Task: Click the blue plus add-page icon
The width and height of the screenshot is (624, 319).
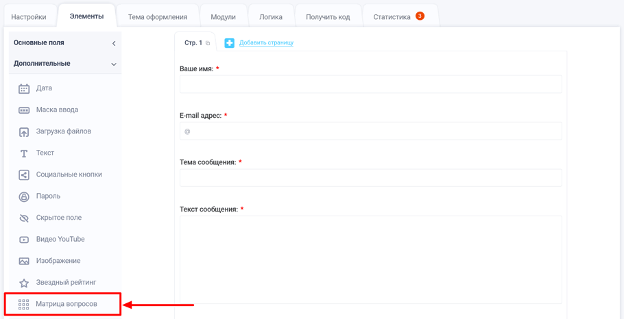Action: (230, 43)
